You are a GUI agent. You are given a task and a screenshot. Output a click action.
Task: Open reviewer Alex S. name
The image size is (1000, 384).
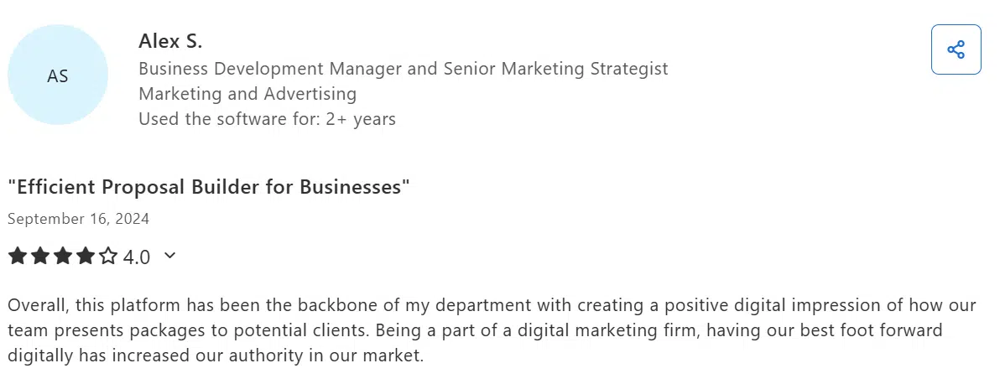tap(170, 41)
